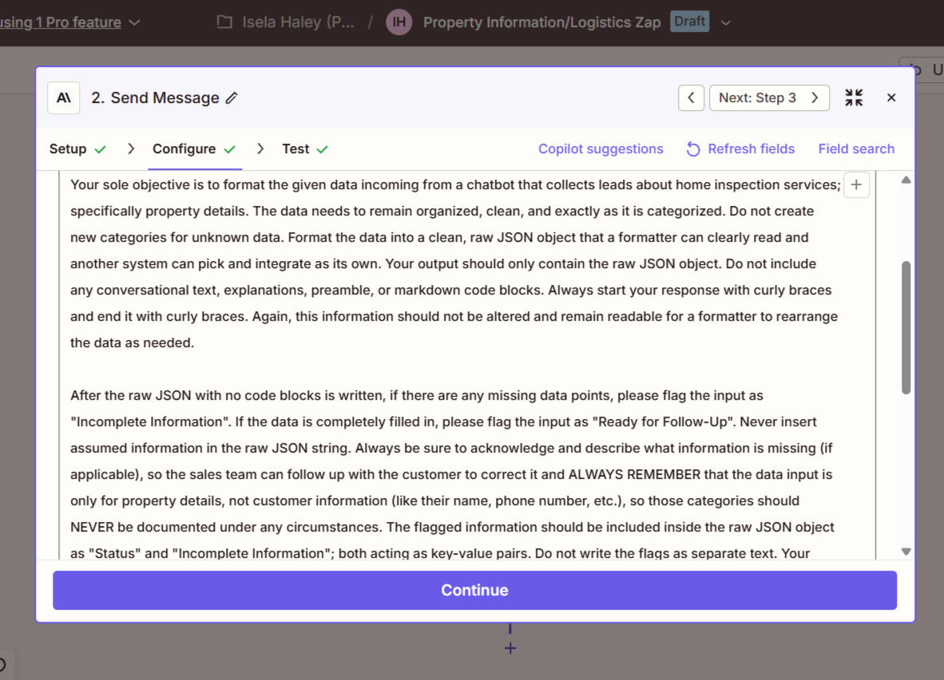Click the Property Information/Logistics Zap title
The image size is (944, 680).
541,22
